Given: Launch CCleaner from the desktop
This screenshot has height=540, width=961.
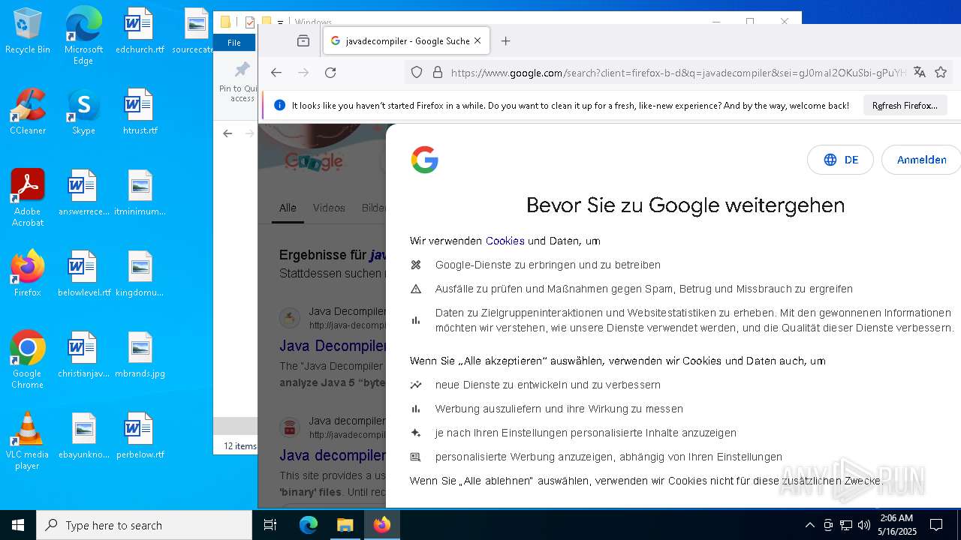Looking at the screenshot, I should point(28,112).
